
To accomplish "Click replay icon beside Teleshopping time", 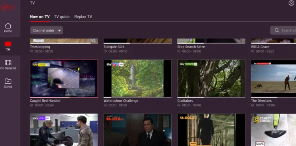I will point(31,51).
